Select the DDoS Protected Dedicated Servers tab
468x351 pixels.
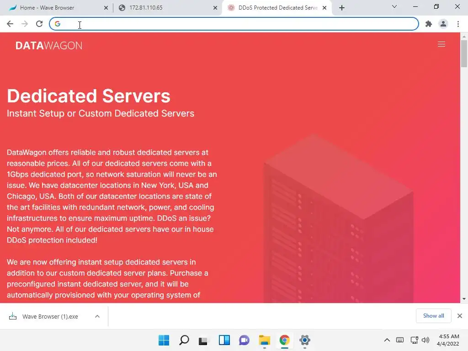277,8
